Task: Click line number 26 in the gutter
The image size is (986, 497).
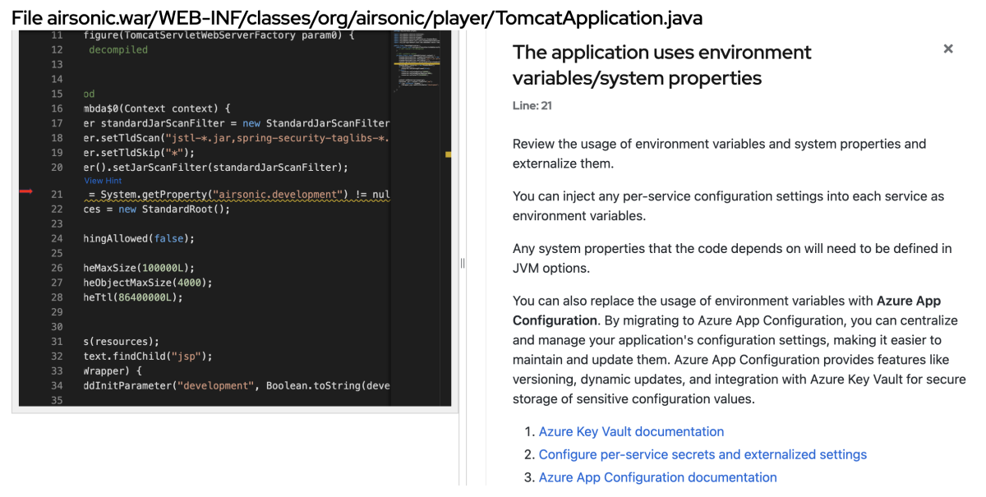Action: pos(56,268)
